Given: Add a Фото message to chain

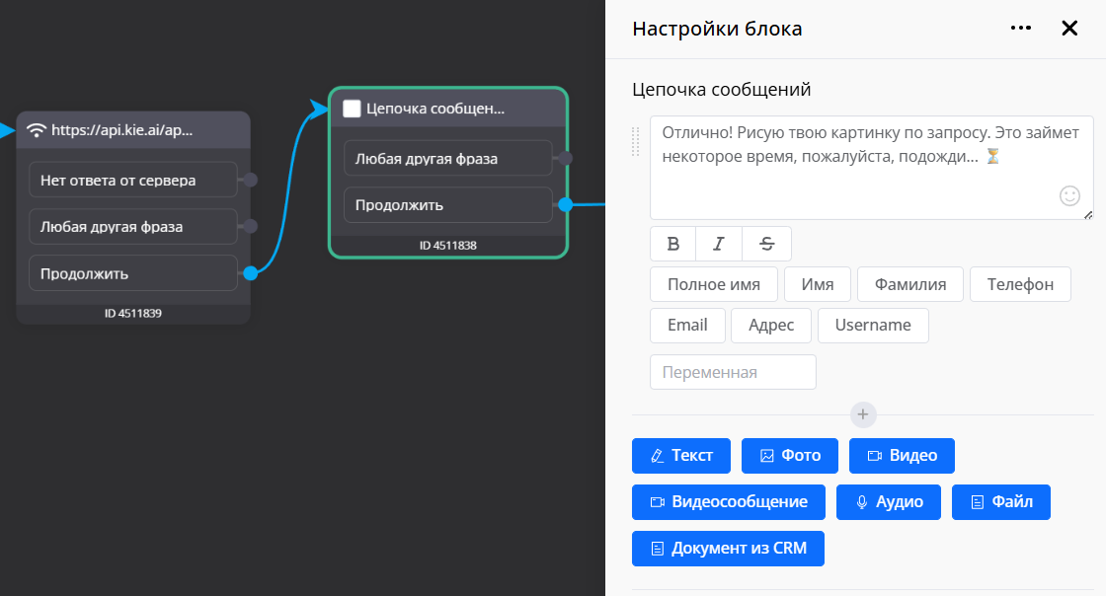Looking at the screenshot, I should (x=790, y=456).
